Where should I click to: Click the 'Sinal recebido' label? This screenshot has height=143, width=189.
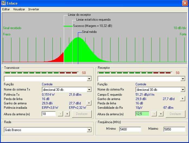tap(12, 28)
